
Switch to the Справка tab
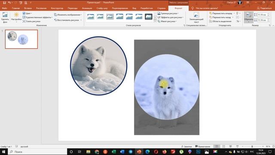[x=162, y=8]
